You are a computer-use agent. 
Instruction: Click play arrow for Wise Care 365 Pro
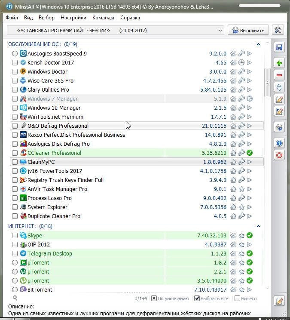click(x=249, y=80)
